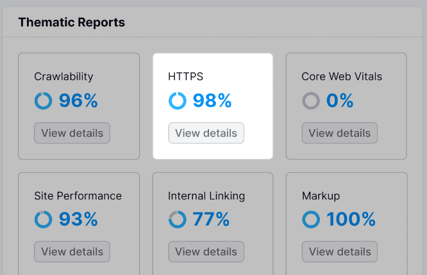
Task: Select the Core Web Vitals 0% score
Action: click(340, 101)
